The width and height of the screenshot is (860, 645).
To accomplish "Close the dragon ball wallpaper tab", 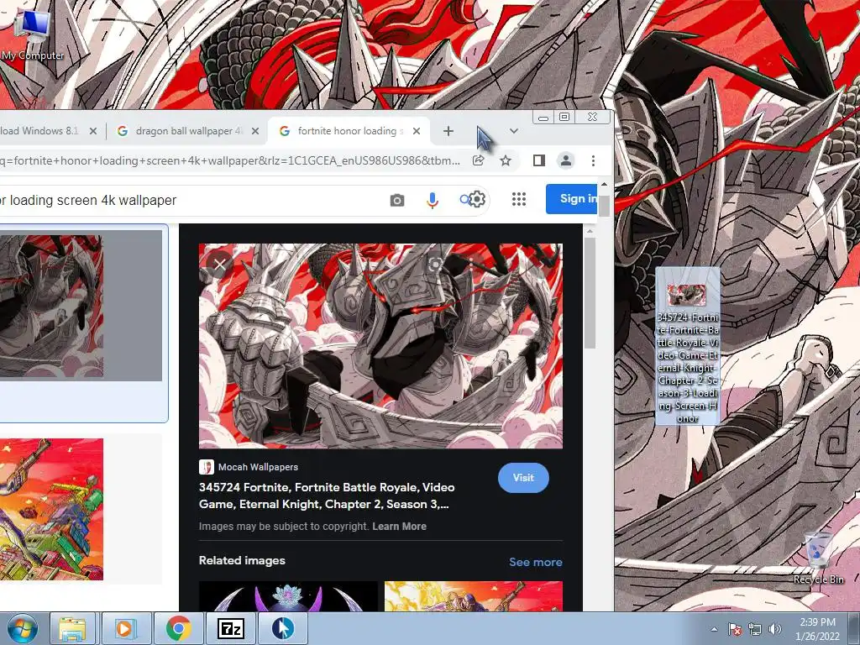I will (x=255, y=131).
